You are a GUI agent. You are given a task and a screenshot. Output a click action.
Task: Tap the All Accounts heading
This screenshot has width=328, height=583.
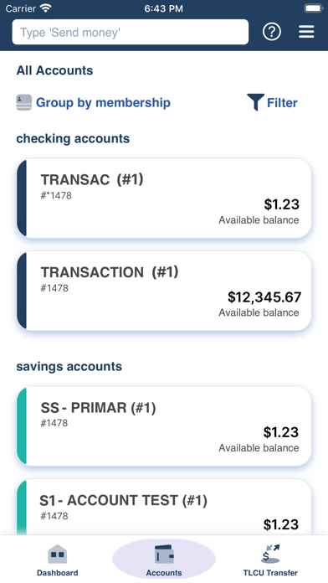click(x=54, y=70)
